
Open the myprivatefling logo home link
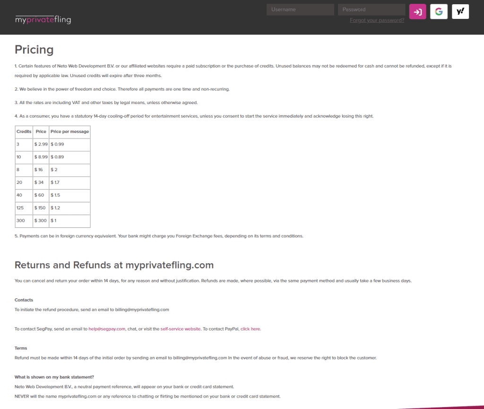43,19
